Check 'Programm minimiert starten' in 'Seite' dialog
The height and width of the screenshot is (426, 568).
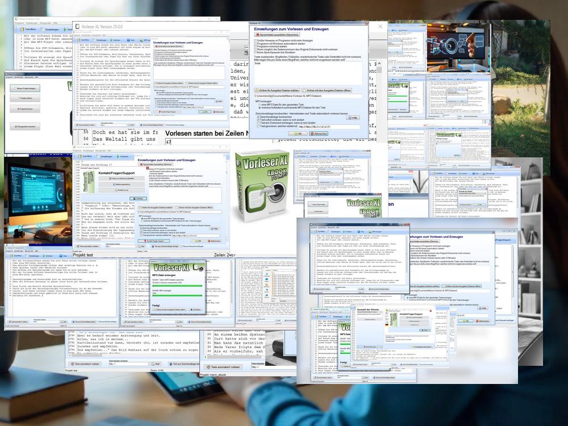click(256, 47)
